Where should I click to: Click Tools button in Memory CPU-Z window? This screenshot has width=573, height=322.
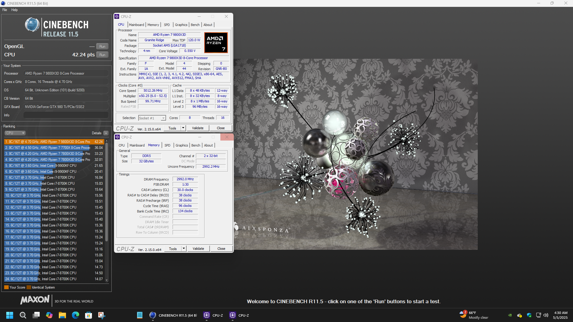tap(173, 249)
